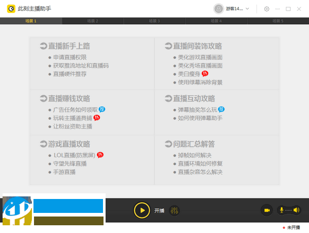Click the yellow app logo icon
This screenshot has height=233, width=309.
pyautogui.click(x=11, y=9)
